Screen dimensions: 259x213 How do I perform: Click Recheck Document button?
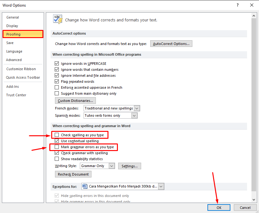pyautogui.click(x=73, y=174)
